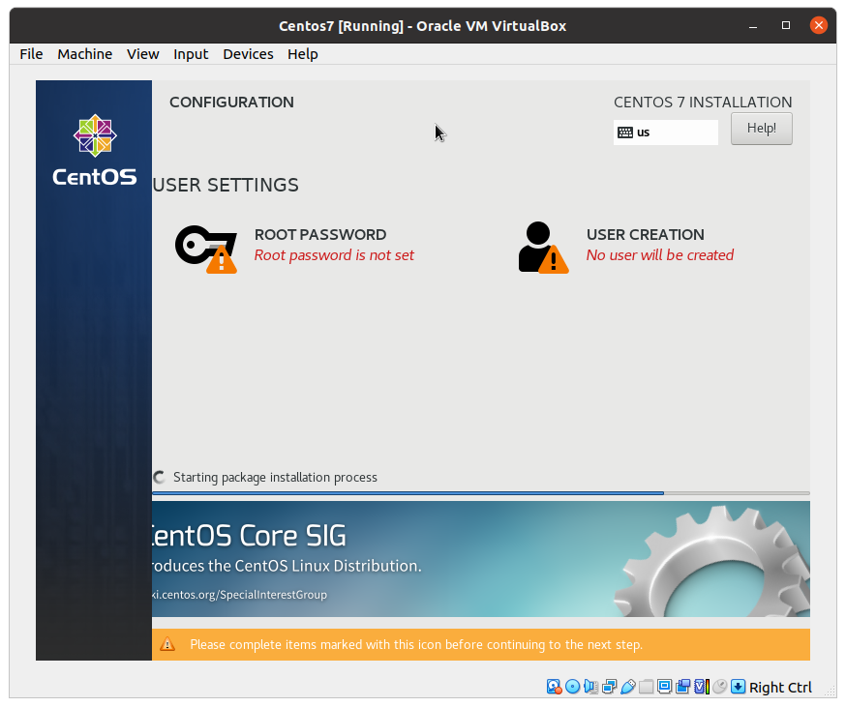Click the host key arrow icon
This screenshot has width=846, height=707.
coord(739,687)
